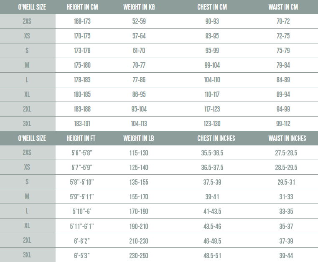Select chest value 39-41
This screenshot has height=262, width=318.
[212, 196]
